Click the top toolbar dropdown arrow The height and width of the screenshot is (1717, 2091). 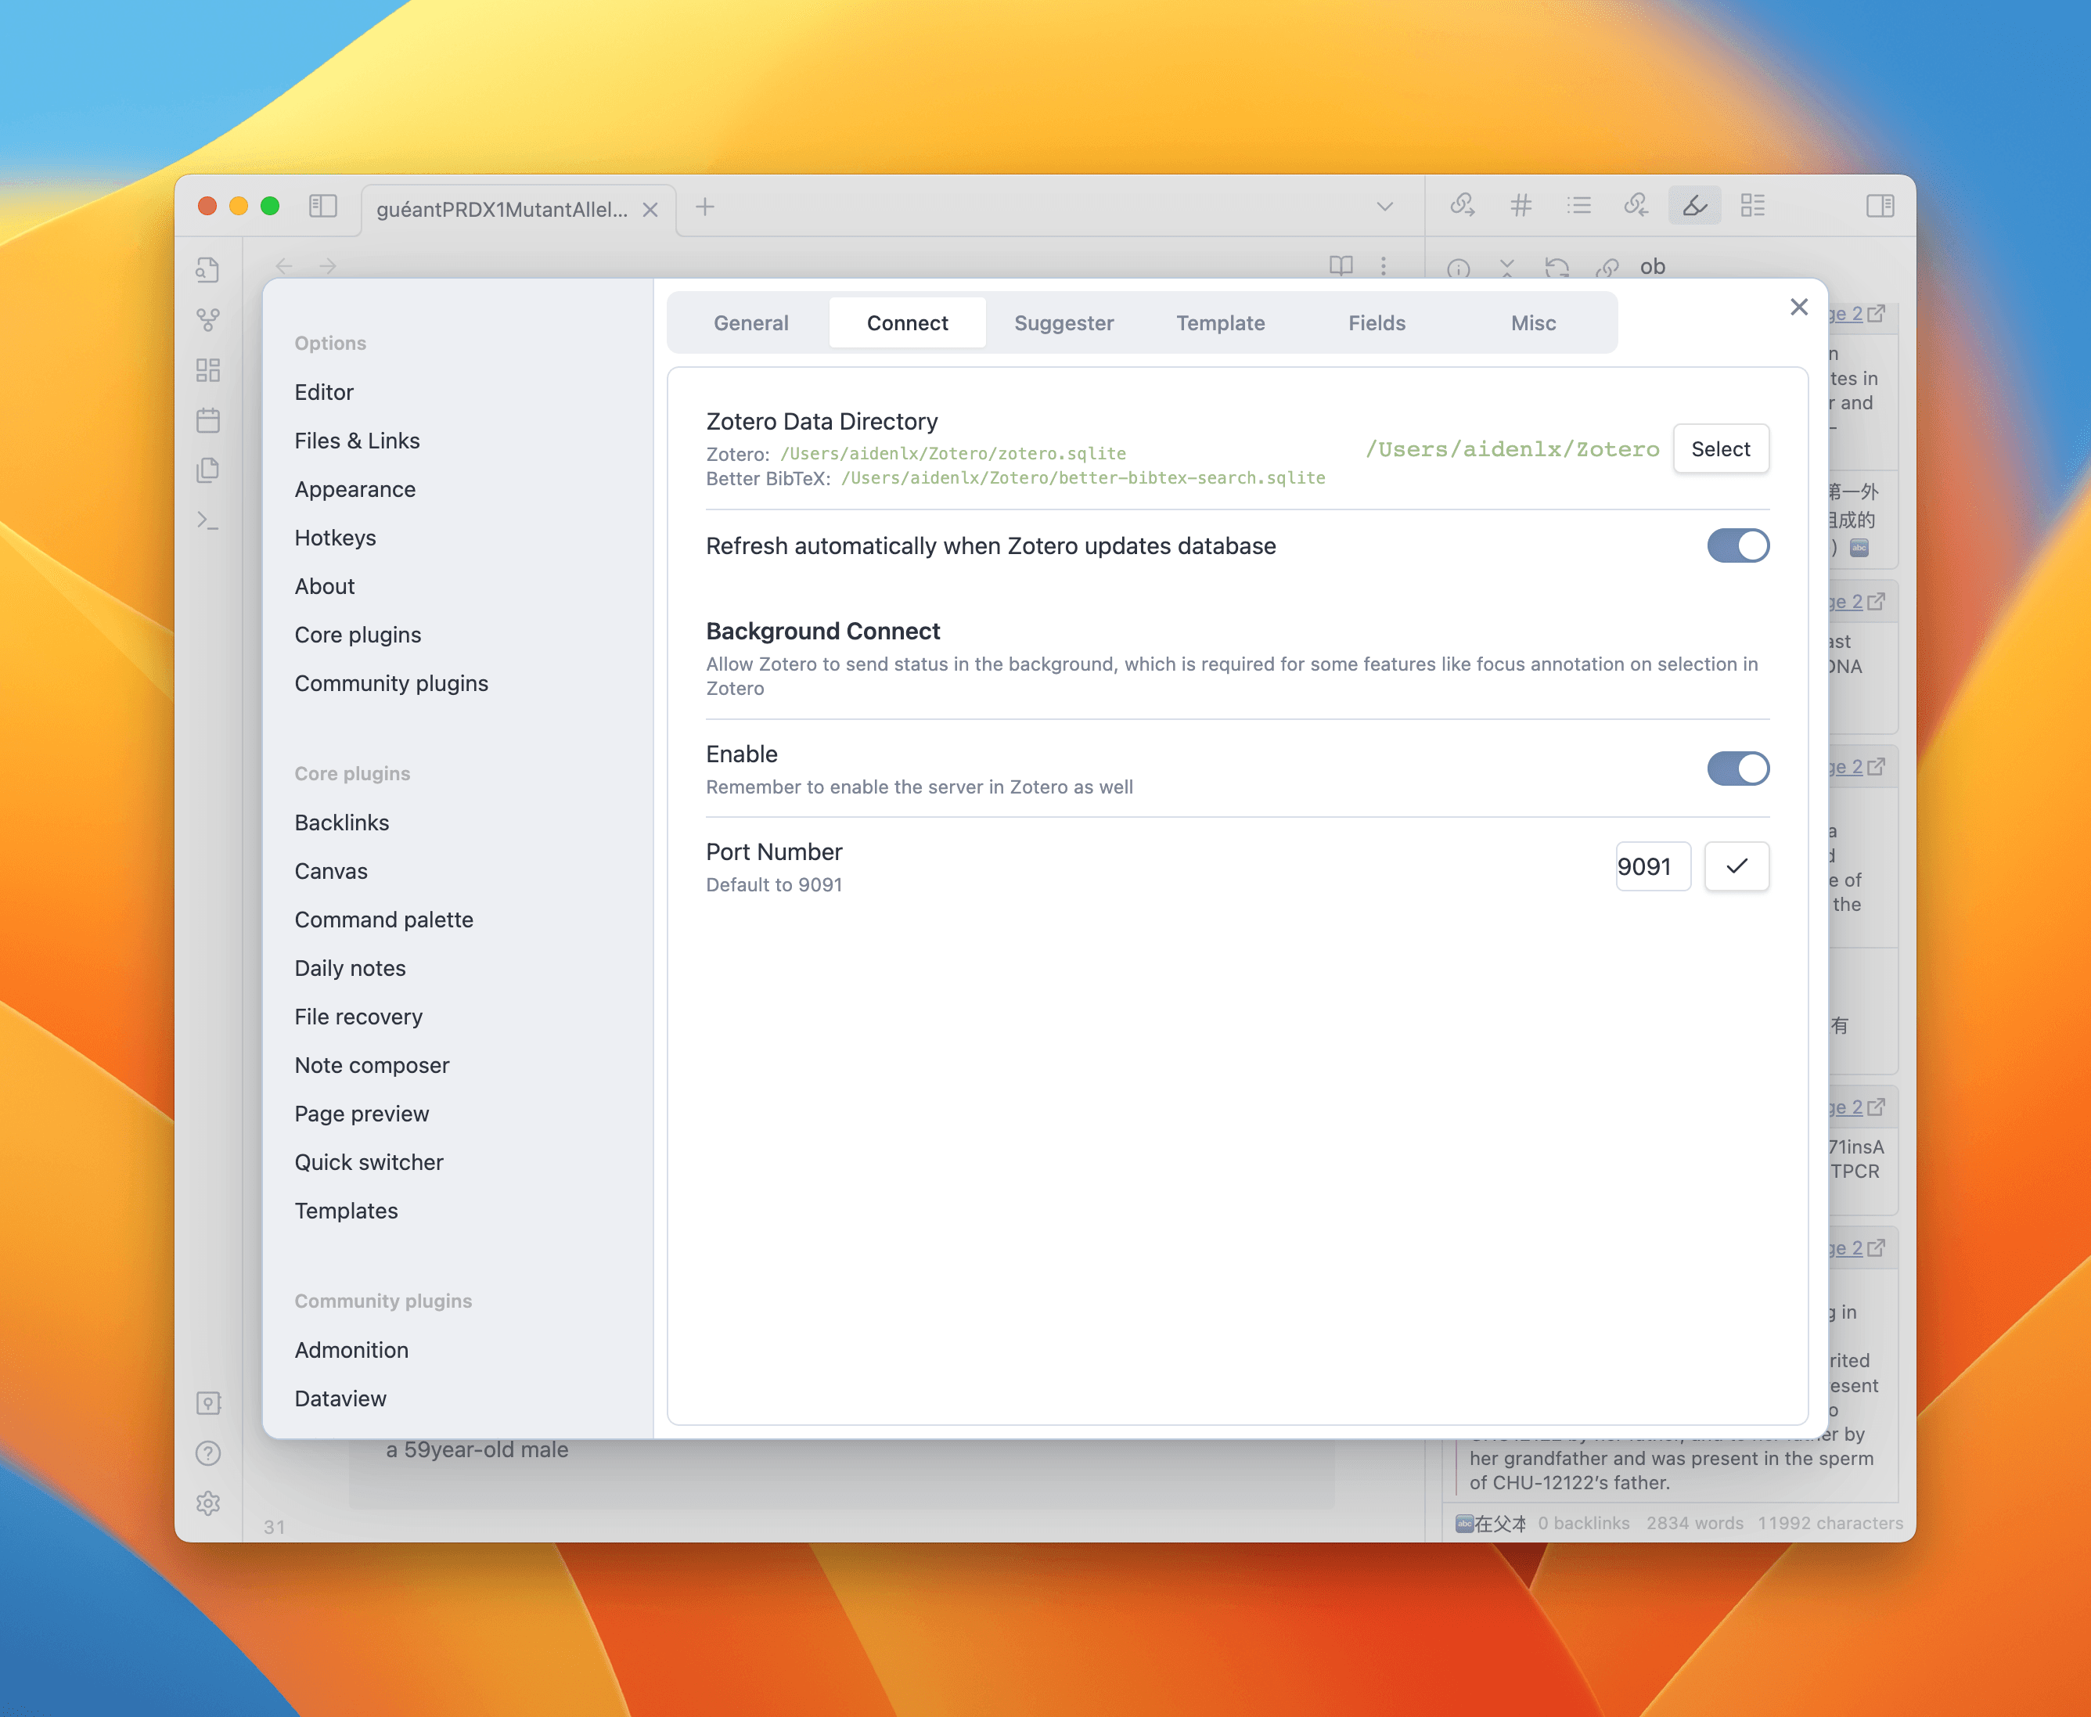pyautogui.click(x=1384, y=207)
